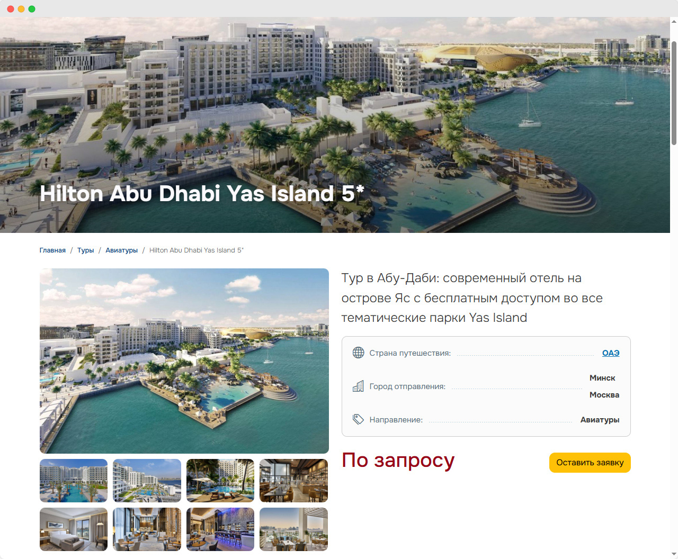Select the palm trees terrace thumbnail

[220, 481]
